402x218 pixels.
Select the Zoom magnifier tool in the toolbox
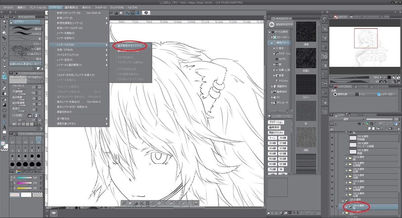[4, 22]
